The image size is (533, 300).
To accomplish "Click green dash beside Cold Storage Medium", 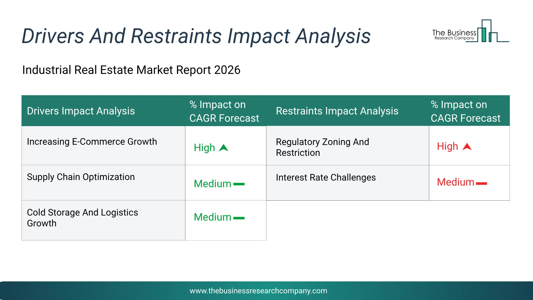I will [239, 218].
